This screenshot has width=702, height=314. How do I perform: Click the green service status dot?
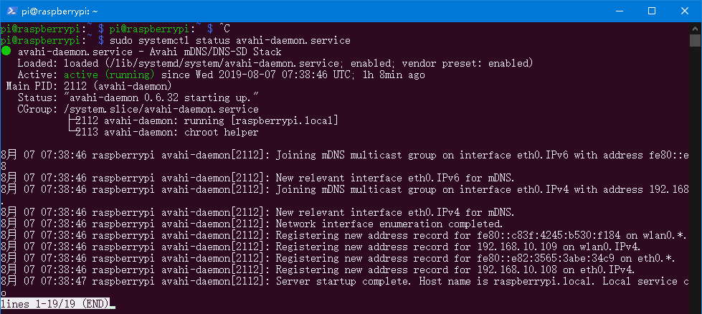(x=6, y=52)
